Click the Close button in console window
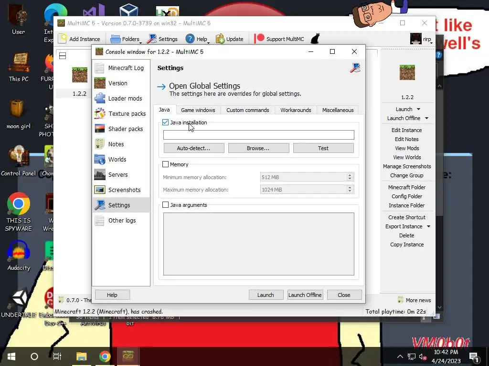The height and width of the screenshot is (366, 489). pos(344,295)
